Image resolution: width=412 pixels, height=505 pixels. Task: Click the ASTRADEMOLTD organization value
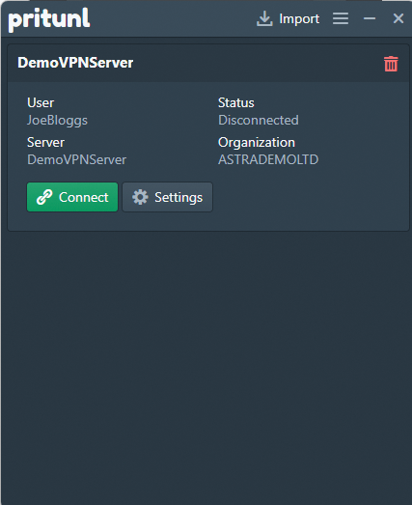tap(268, 159)
